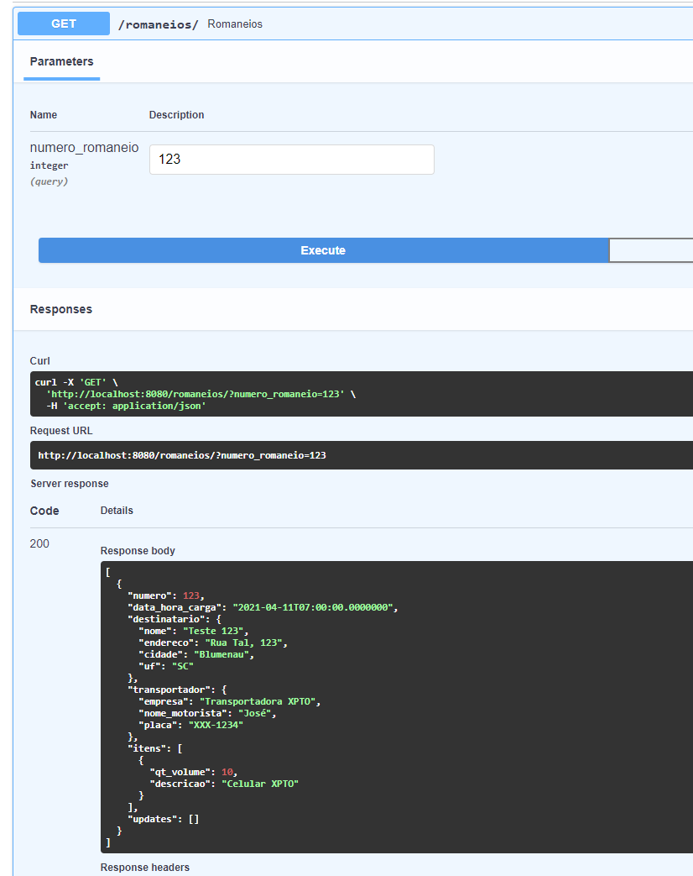The image size is (693, 876).
Task: Click the "SC" uf value
Action: pyautogui.click(x=182, y=666)
